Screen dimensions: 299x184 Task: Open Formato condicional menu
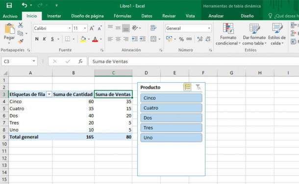pyautogui.click(x=228, y=34)
